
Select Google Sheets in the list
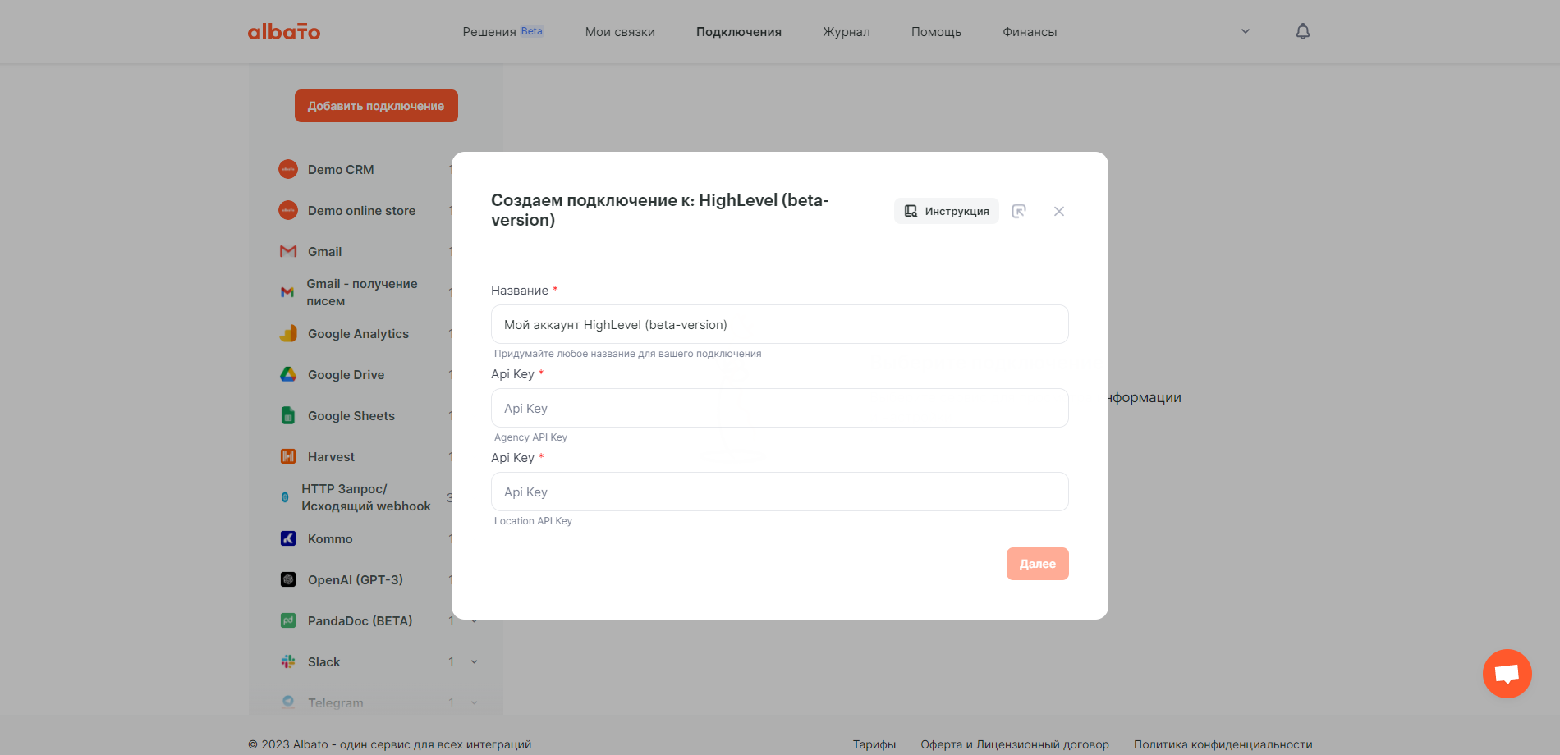tap(351, 415)
